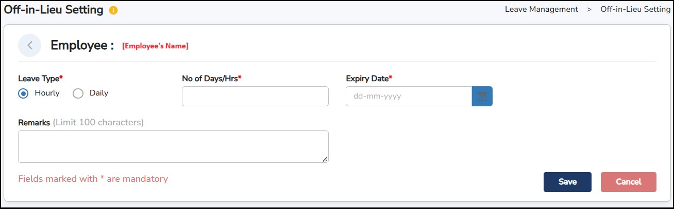Select the Daily leave type radio button
This screenshot has width=674, height=209.
(x=78, y=93)
